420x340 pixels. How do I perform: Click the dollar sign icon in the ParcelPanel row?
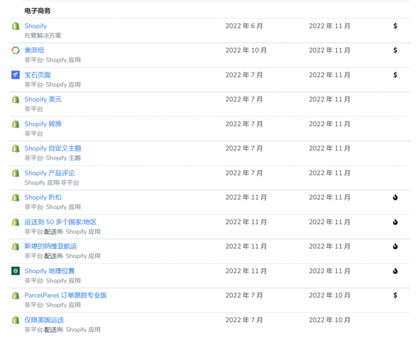point(395,295)
